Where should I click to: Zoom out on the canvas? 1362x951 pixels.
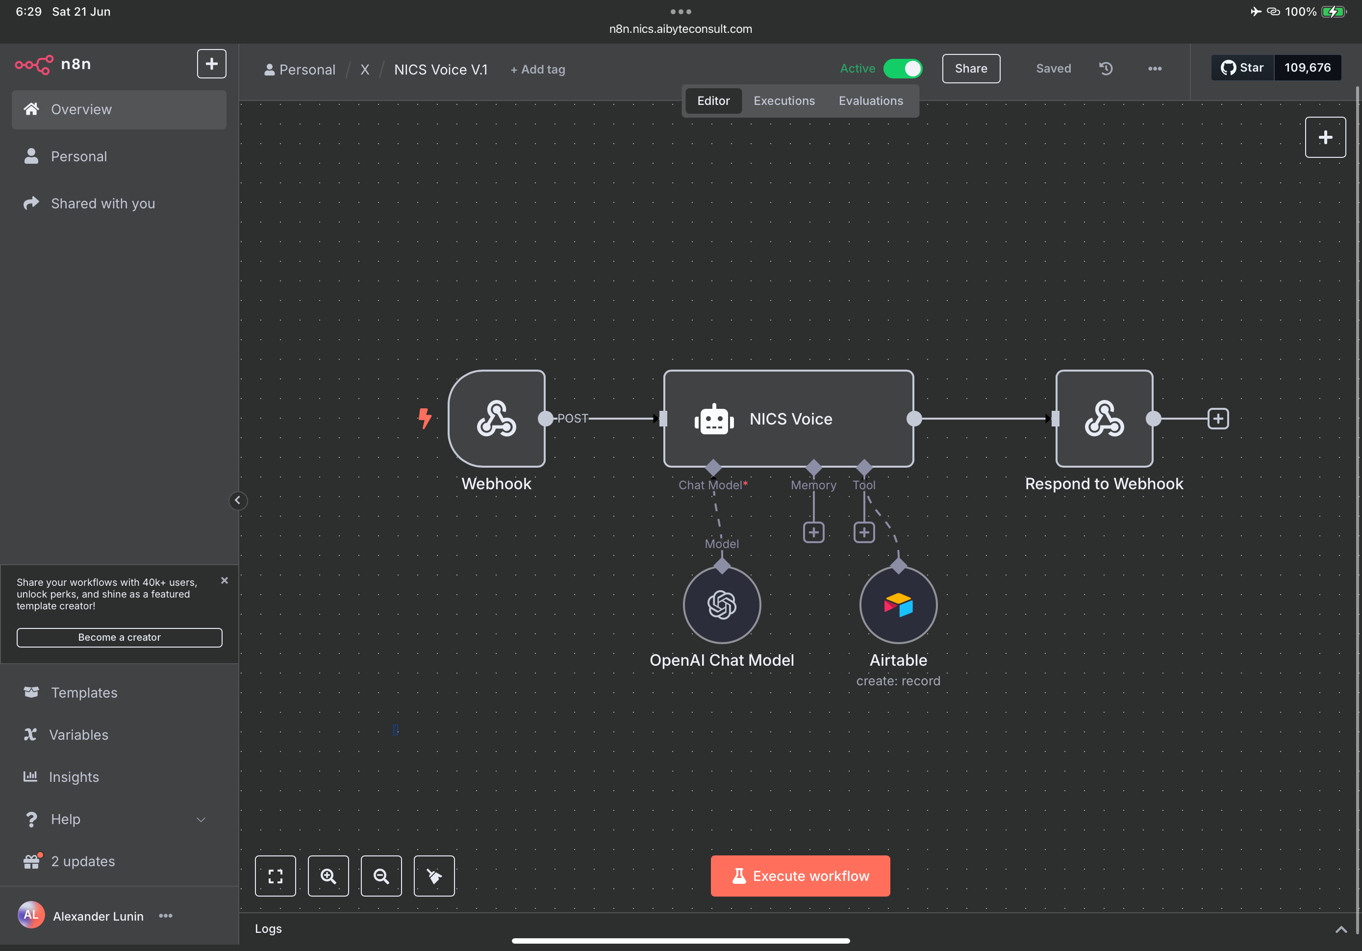tap(381, 876)
